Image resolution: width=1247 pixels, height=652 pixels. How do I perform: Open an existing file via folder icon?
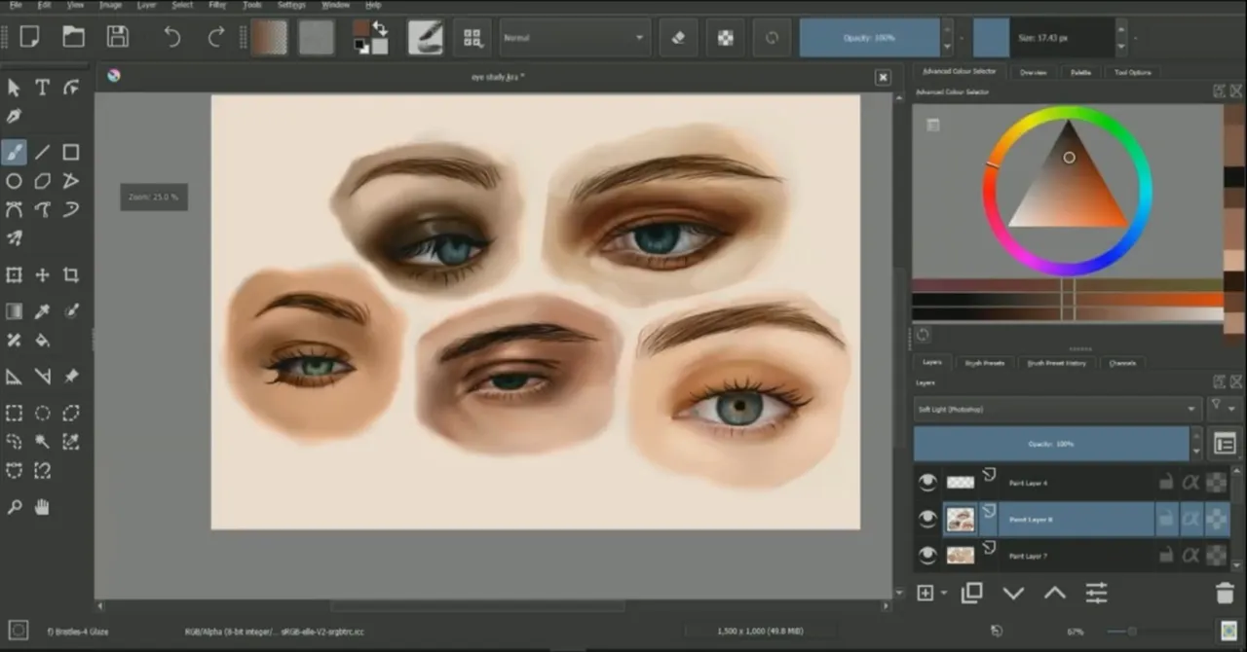[x=73, y=37]
